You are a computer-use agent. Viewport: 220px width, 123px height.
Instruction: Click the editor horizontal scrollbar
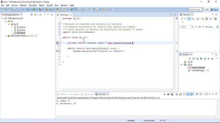pyautogui.click(x=118, y=90)
